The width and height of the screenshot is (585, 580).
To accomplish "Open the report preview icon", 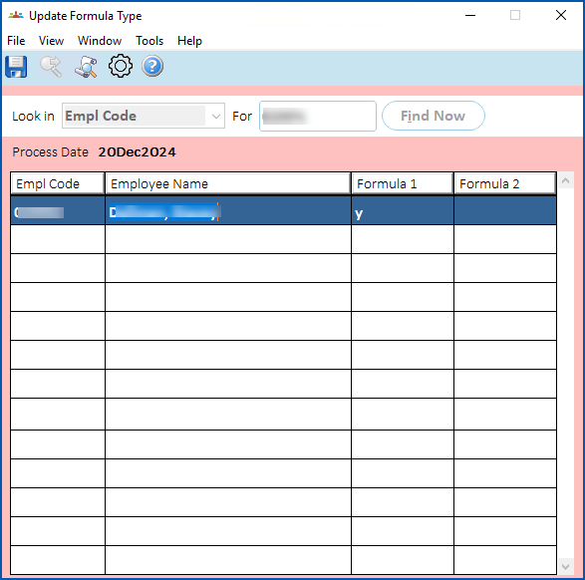I will (x=86, y=67).
